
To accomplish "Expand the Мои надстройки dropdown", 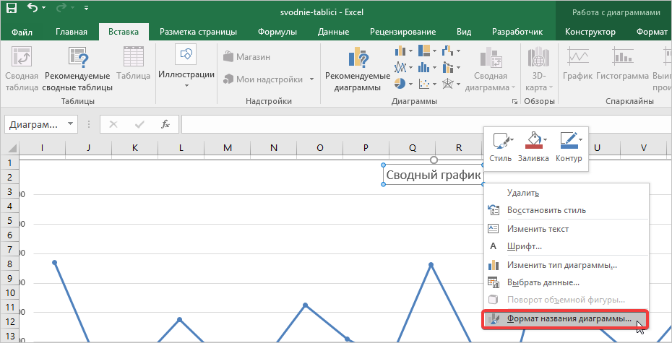I will [x=311, y=79].
